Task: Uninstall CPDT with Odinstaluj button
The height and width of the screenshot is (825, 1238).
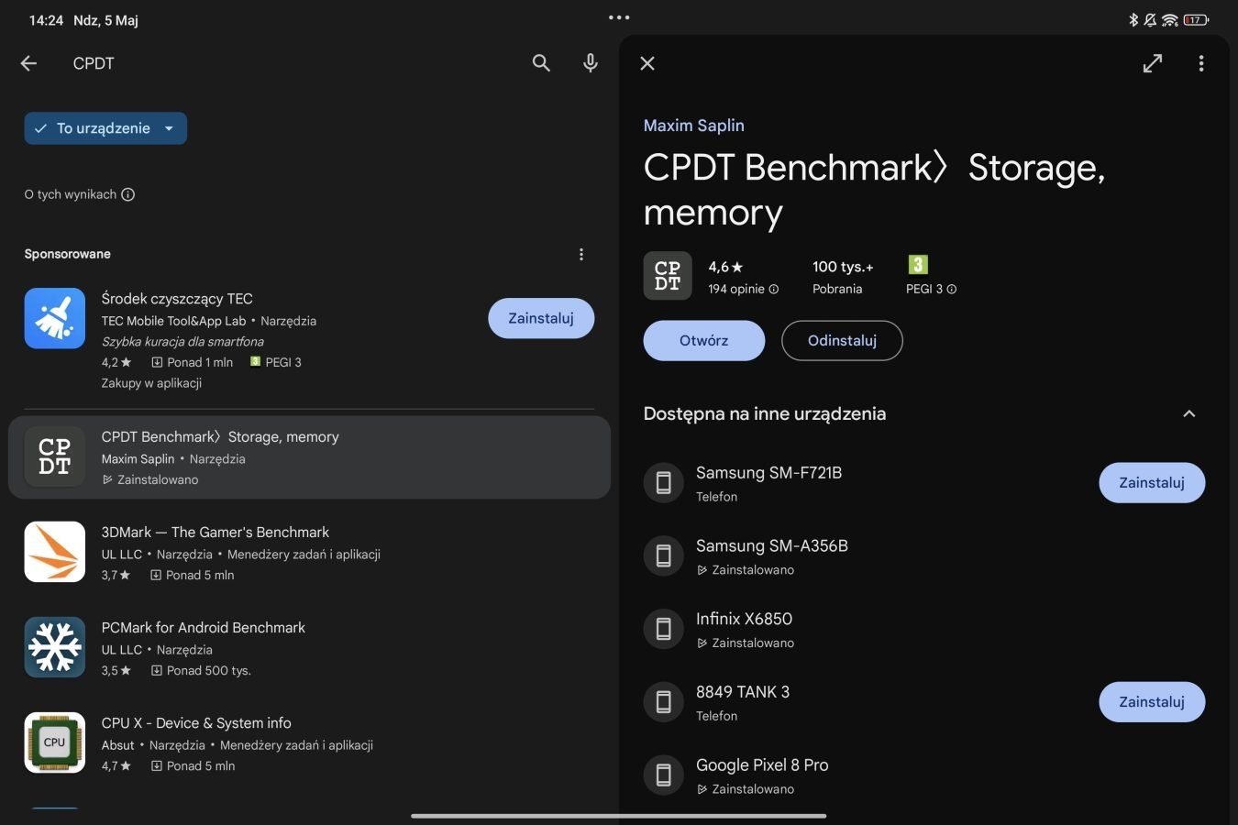Action: (842, 341)
